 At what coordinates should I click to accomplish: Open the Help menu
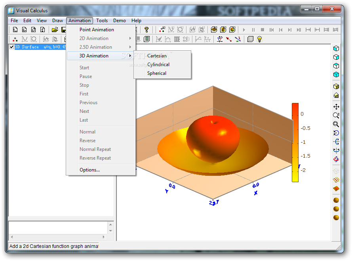click(x=136, y=21)
